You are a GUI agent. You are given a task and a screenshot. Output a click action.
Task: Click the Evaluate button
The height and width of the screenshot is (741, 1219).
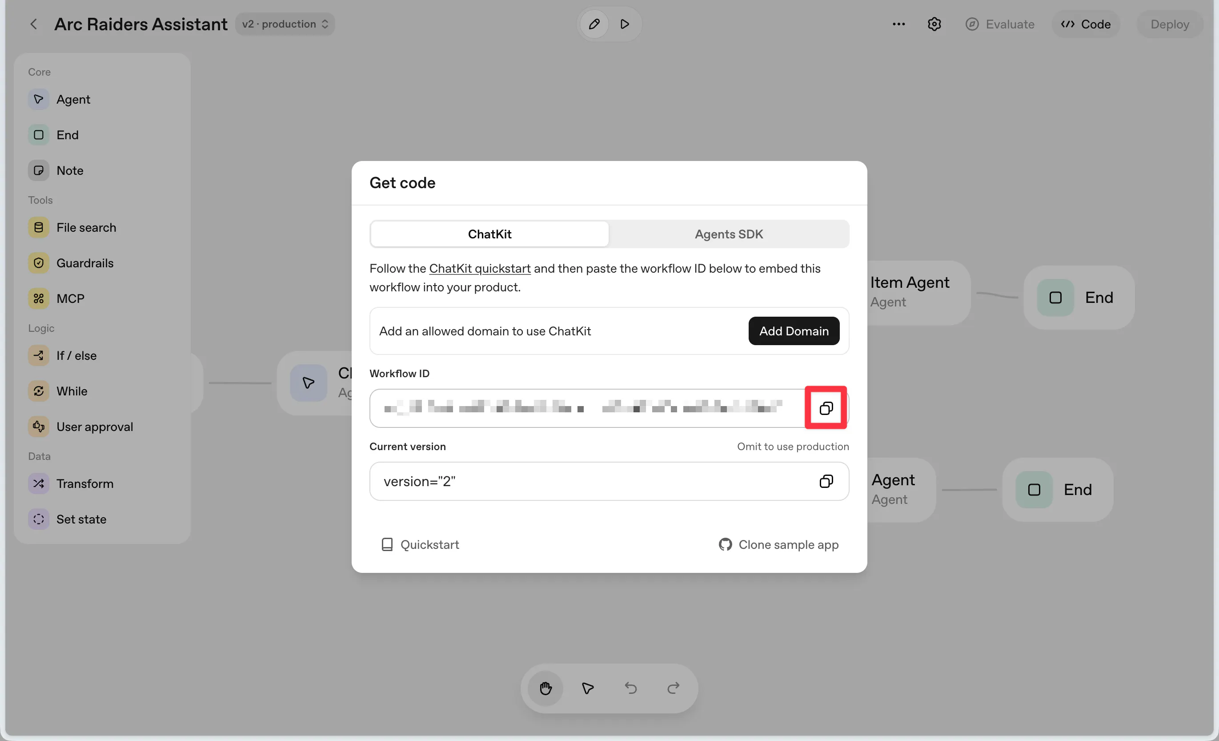coord(1000,24)
